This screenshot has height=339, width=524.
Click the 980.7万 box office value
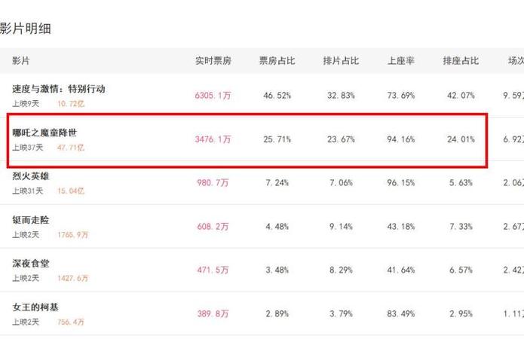pyautogui.click(x=213, y=183)
